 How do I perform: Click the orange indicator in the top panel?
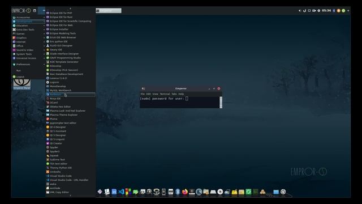338,11
